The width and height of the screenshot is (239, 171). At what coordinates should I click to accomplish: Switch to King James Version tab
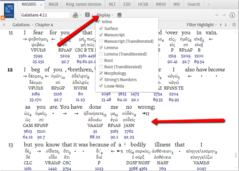coord(83,4)
